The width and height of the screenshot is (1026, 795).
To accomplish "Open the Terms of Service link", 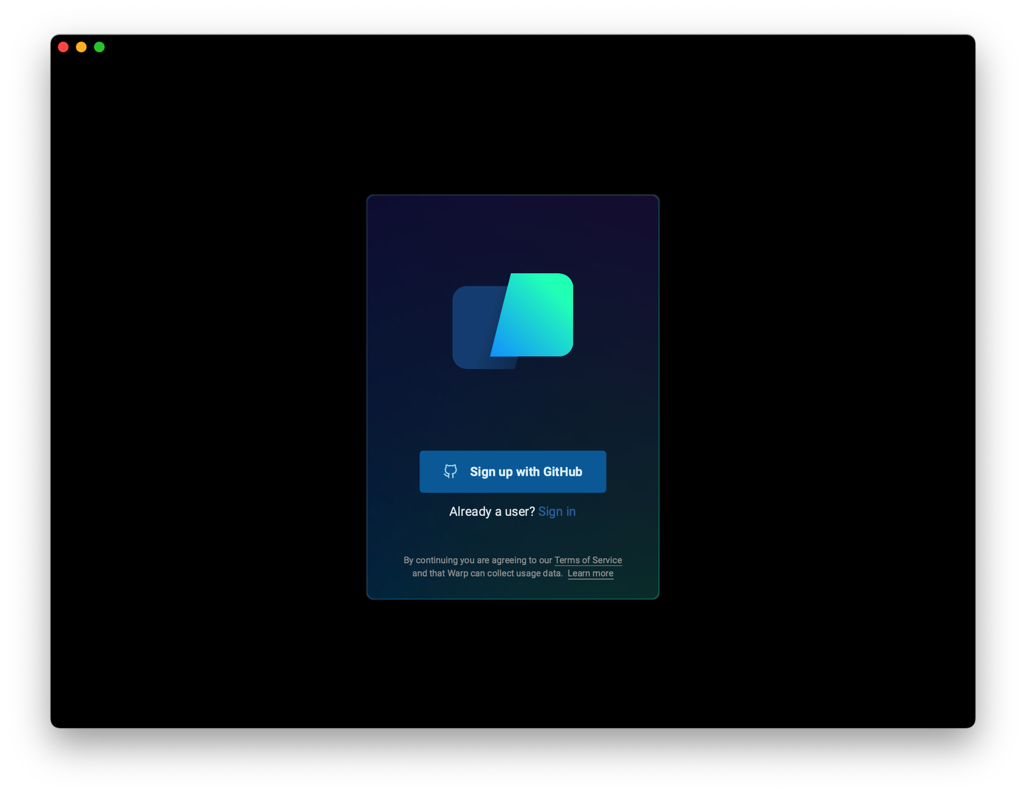I will [x=588, y=560].
